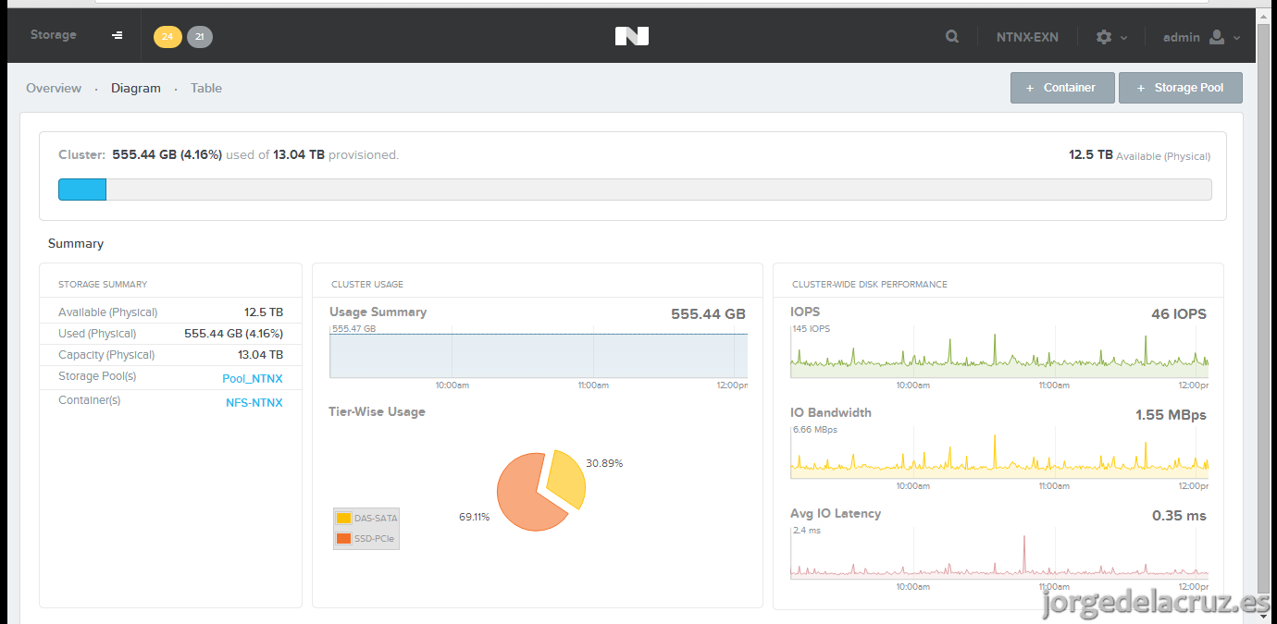Open the Pool_NTNX storage pool link
Screen dimensions: 1277x624
(253, 379)
